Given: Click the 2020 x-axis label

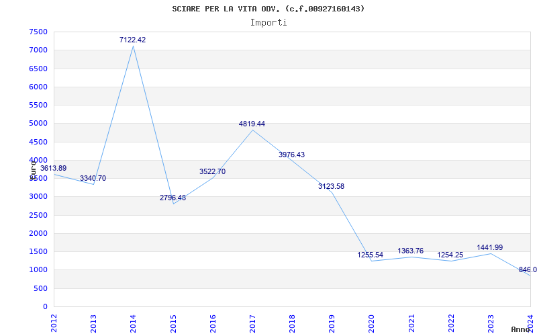Looking at the screenshot, I should click(372, 323).
